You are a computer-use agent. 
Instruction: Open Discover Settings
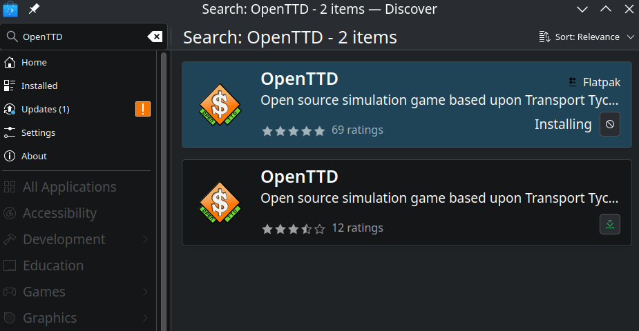(x=78, y=132)
